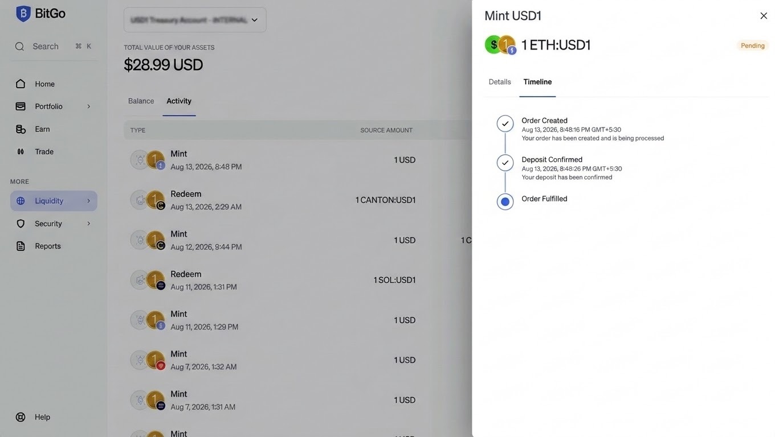Expand the Portfolio submenu chevron

point(88,106)
